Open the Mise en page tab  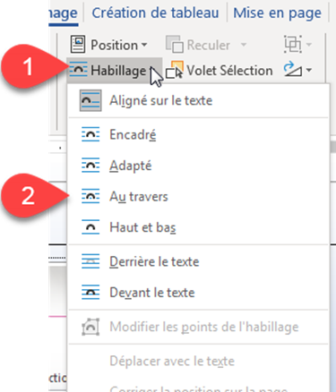277,13
